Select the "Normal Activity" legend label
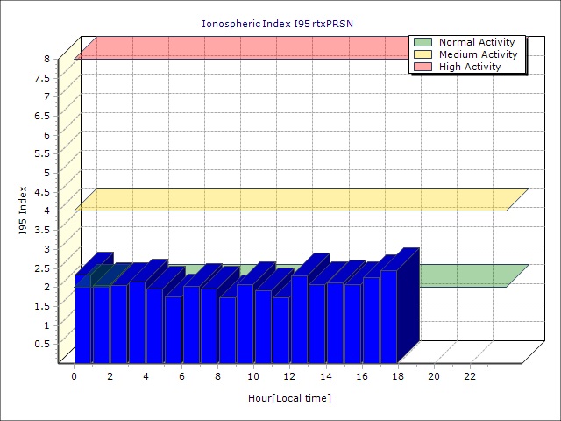 [476, 42]
